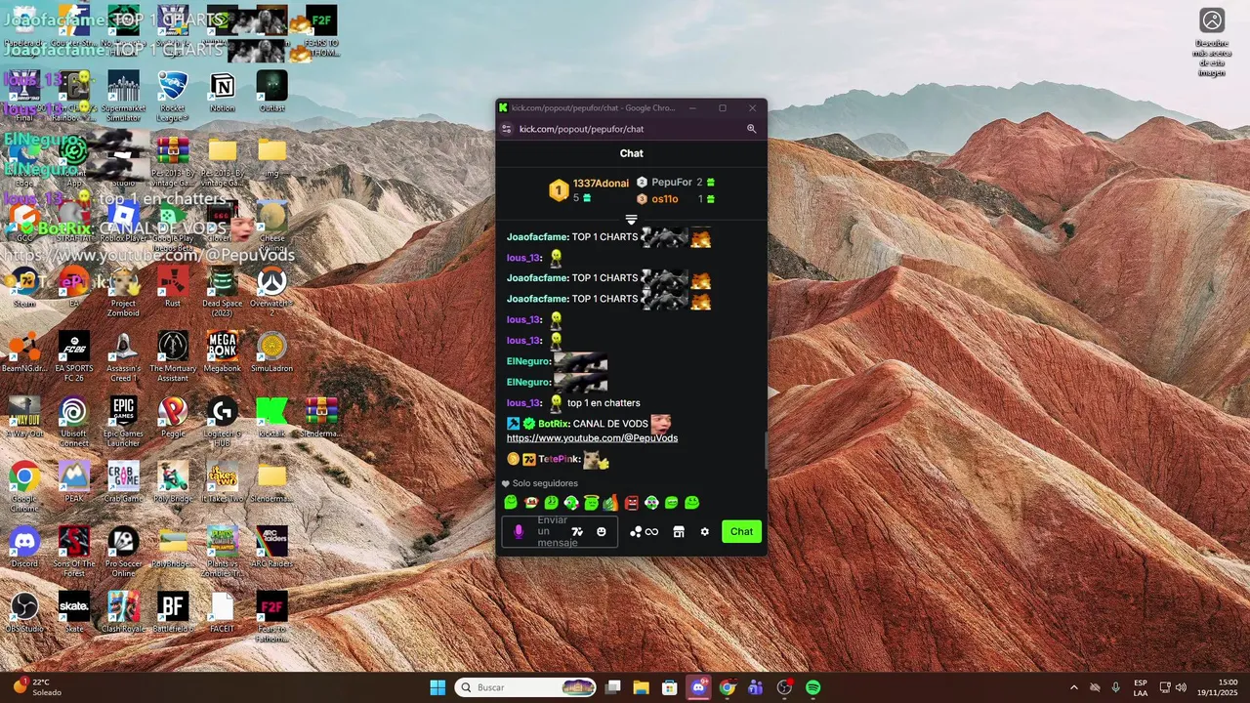
Task: Select the FACEIT file on desktop
Action: (x=223, y=613)
